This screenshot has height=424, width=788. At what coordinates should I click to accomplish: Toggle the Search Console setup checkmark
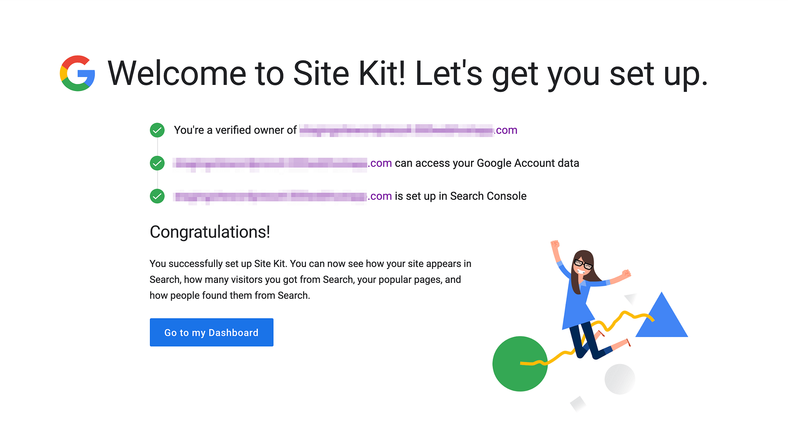pyautogui.click(x=157, y=196)
